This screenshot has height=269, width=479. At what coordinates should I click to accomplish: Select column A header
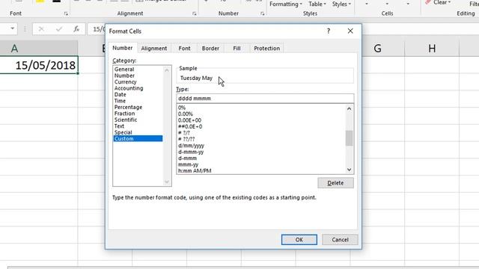point(39,48)
